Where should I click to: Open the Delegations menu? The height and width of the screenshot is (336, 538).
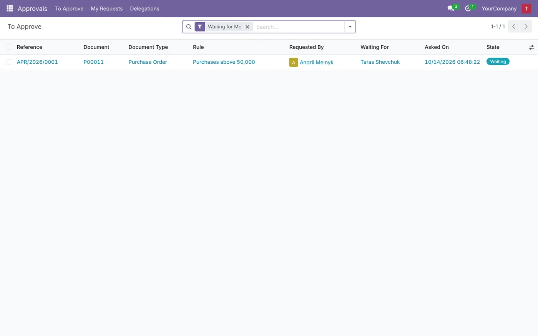pos(144,8)
